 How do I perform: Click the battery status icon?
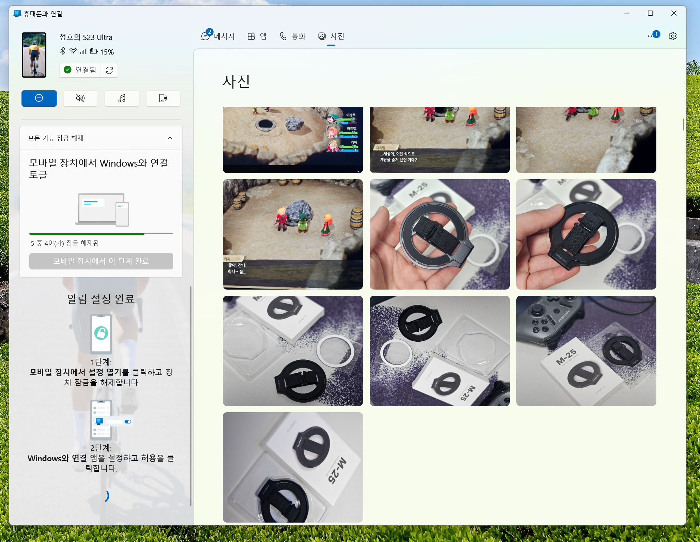(x=94, y=51)
